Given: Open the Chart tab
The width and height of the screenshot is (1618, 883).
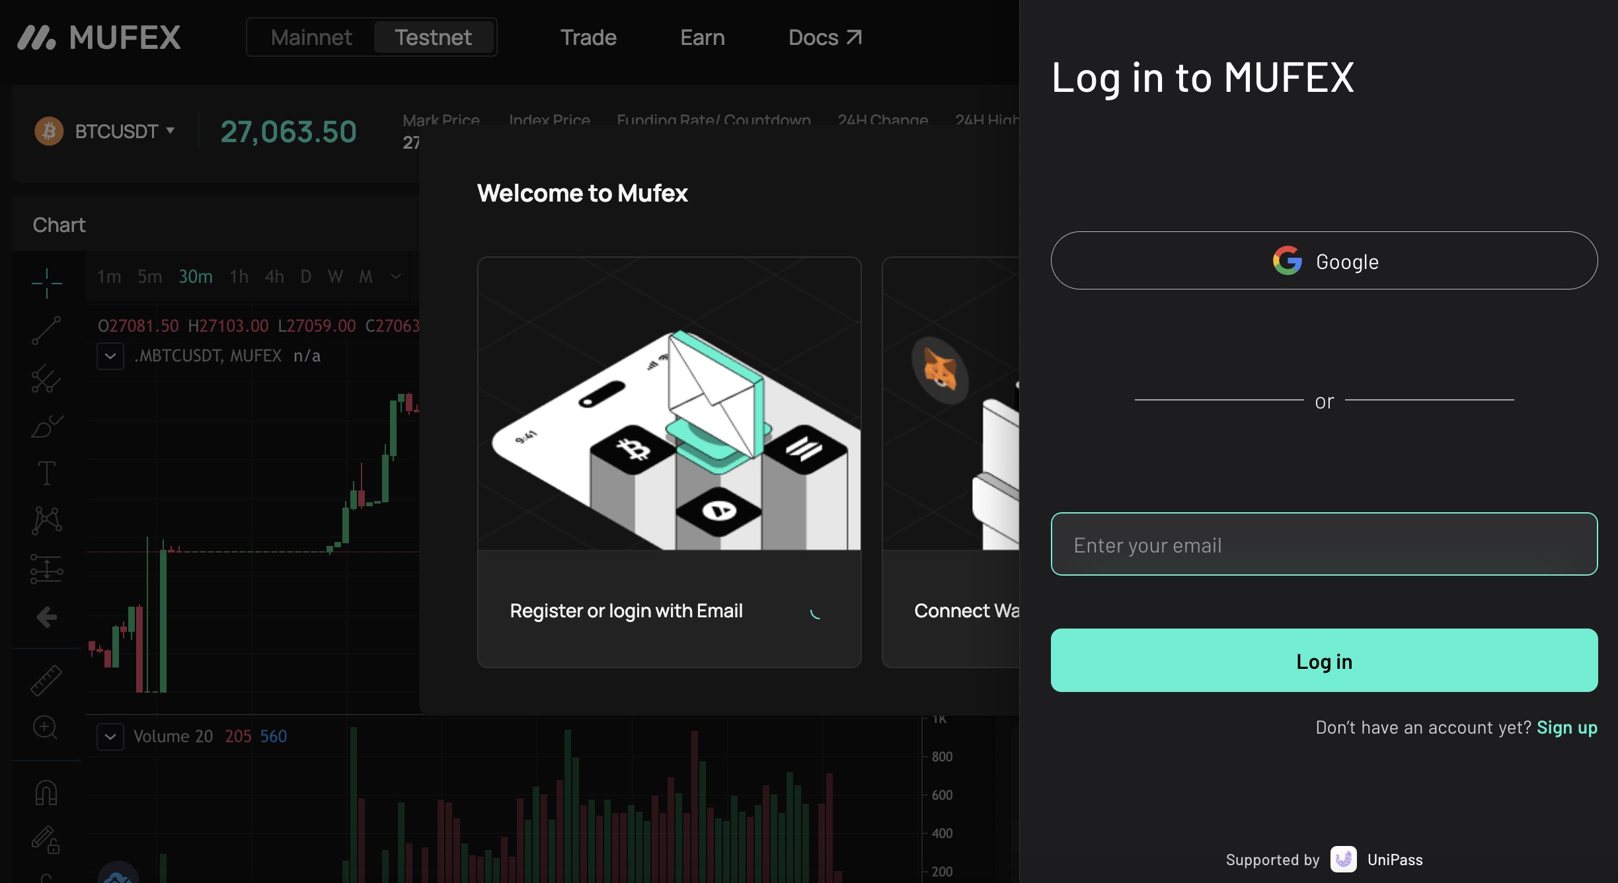Looking at the screenshot, I should [x=59, y=225].
